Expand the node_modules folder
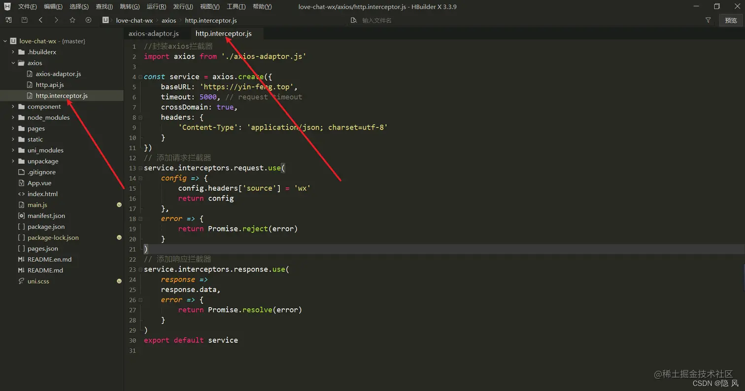 click(13, 117)
